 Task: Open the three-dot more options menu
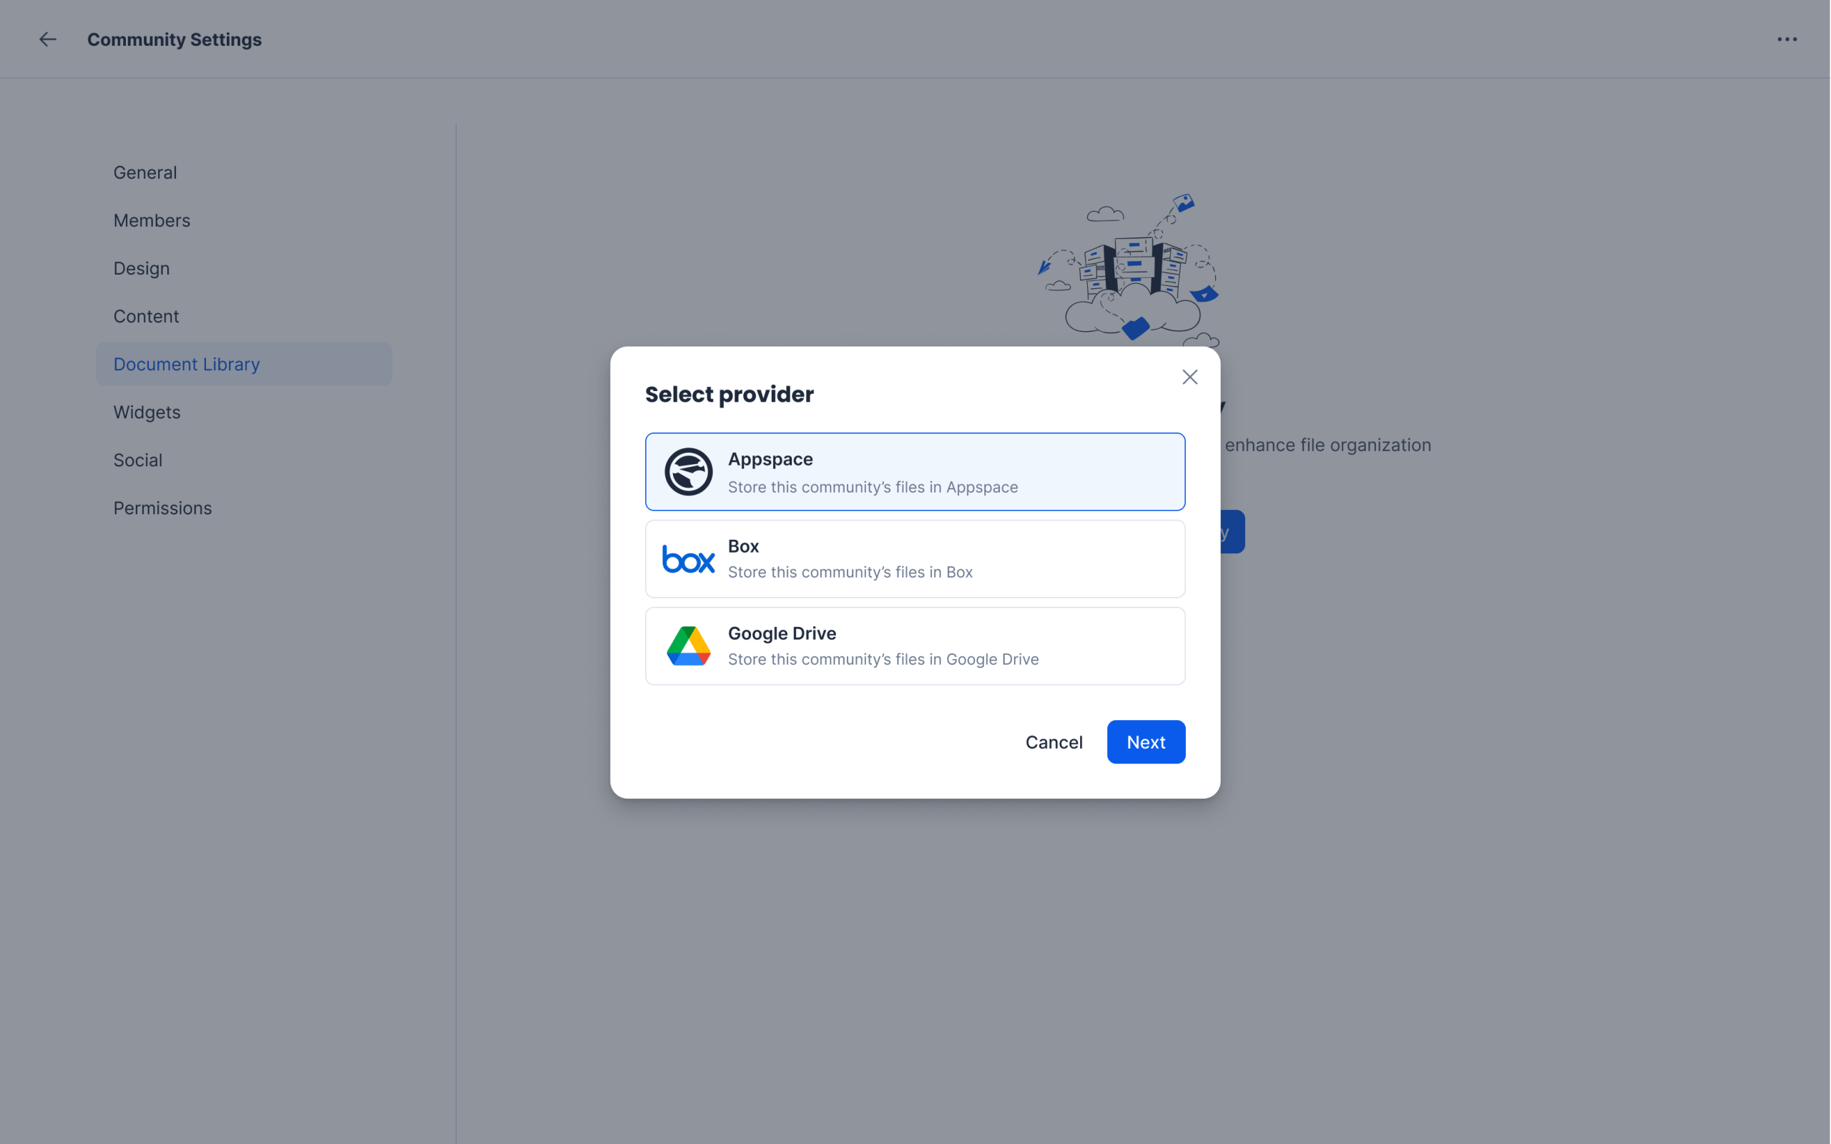pos(1787,39)
